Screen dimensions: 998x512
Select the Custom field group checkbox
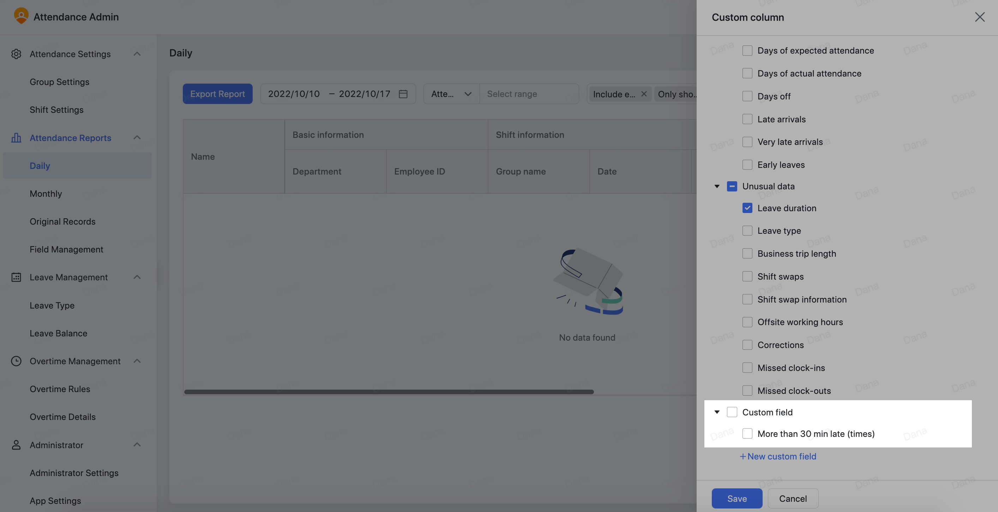[x=732, y=412]
